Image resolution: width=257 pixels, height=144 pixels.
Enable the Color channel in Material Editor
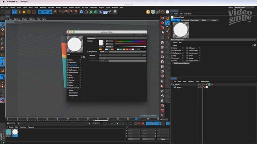(x=80, y=60)
